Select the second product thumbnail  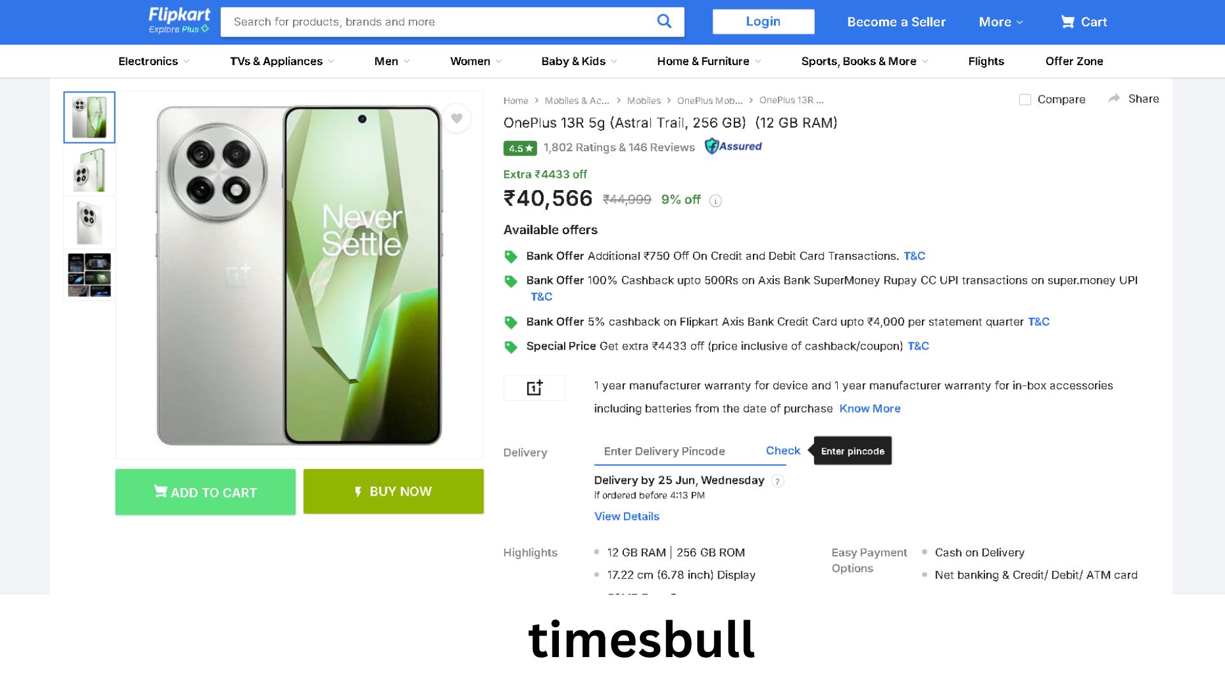pos(89,170)
